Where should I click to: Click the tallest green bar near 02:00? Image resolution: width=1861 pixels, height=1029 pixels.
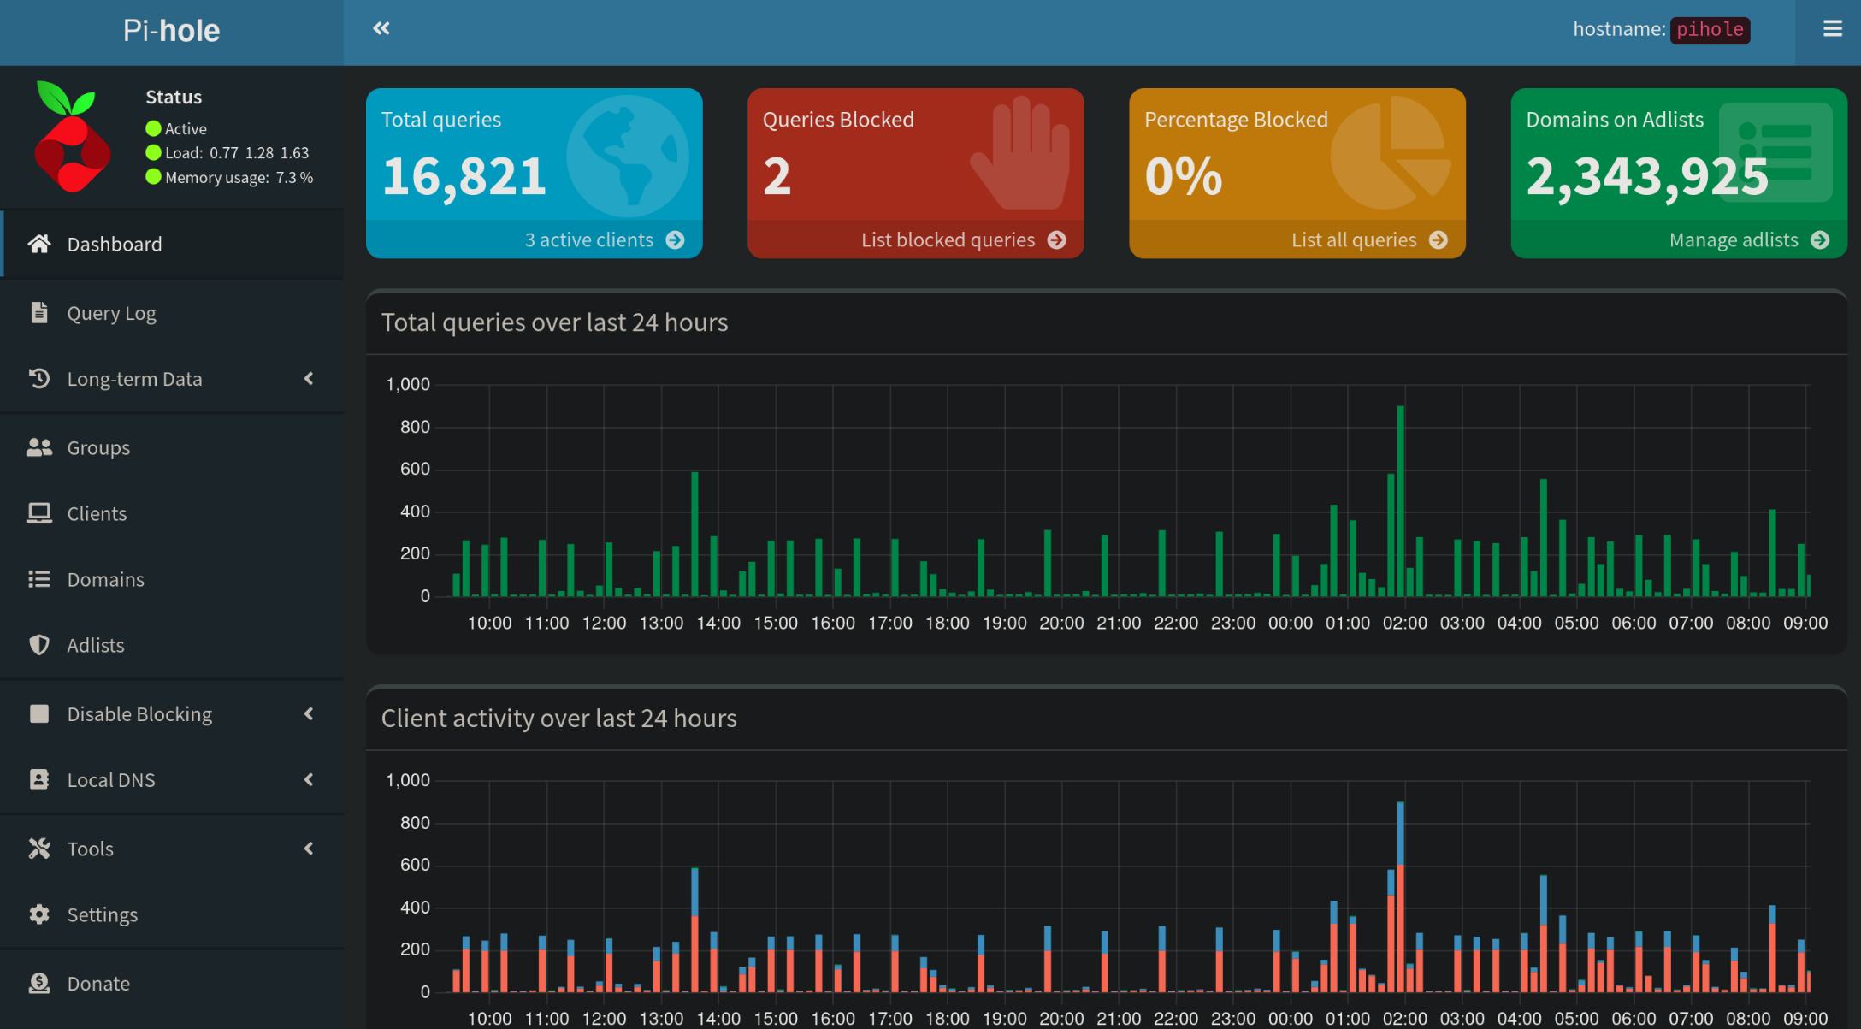(1400, 501)
